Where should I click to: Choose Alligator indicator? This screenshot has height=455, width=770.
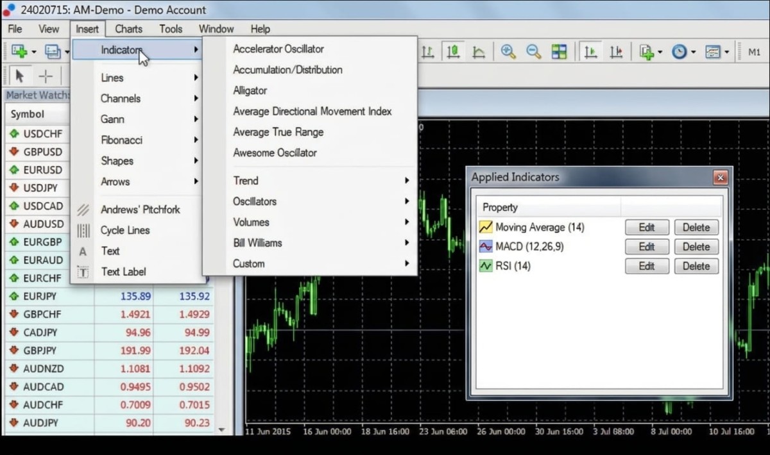click(250, 90)
